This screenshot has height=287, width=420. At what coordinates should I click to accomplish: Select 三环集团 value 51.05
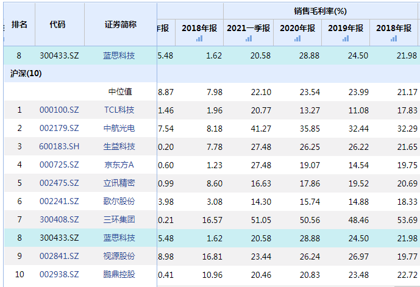(261, 220)
